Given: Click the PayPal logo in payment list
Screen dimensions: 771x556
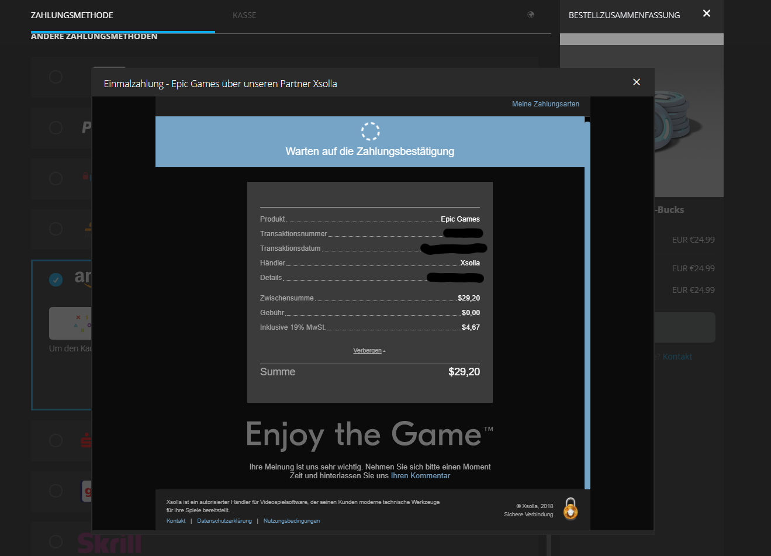Looking at the screenshot, I should click(x=87, y=127).
